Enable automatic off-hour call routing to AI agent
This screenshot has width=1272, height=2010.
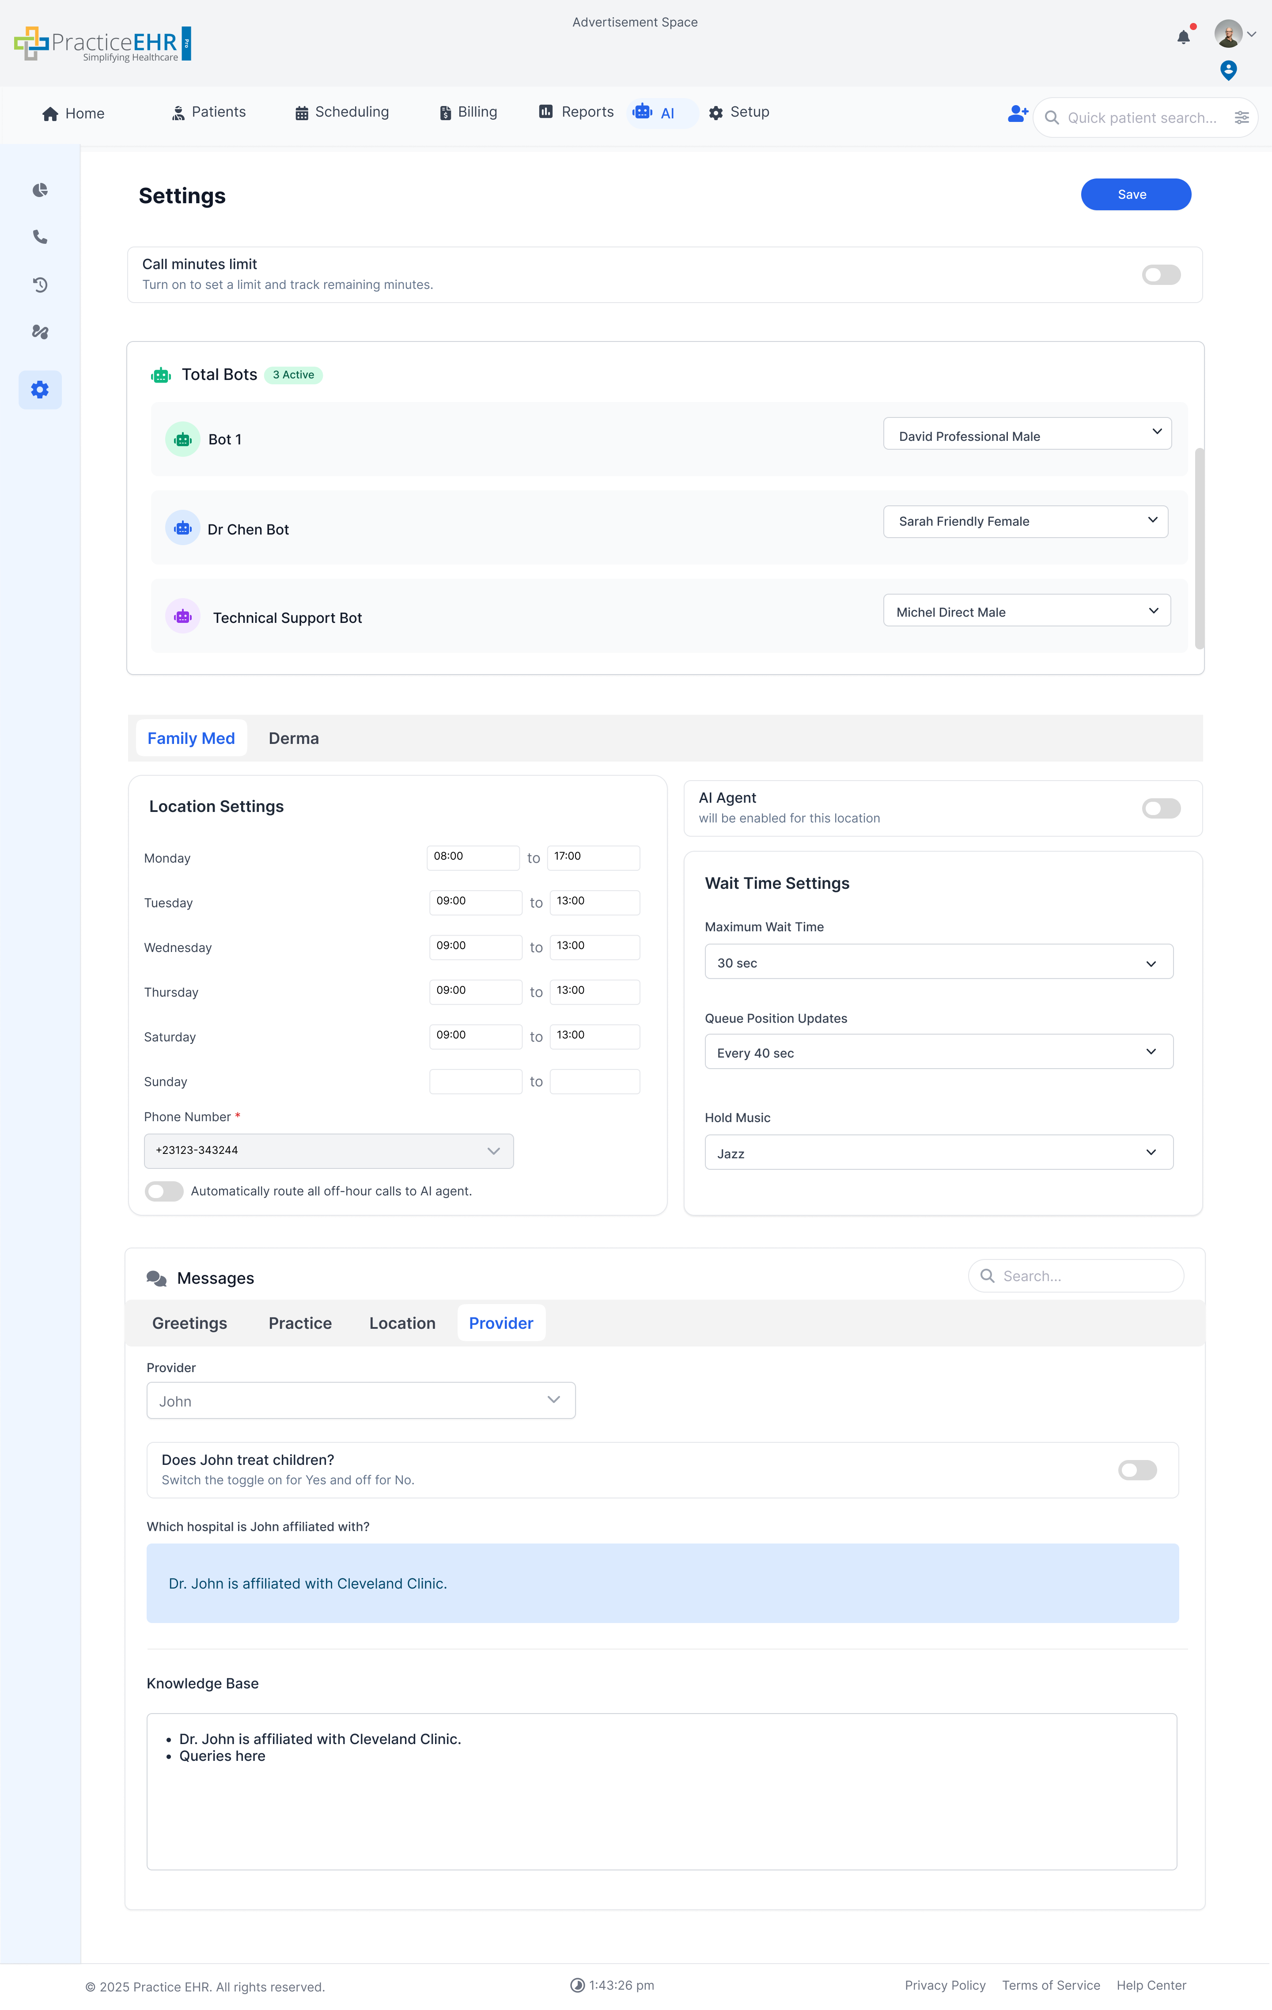point(163,1191)
